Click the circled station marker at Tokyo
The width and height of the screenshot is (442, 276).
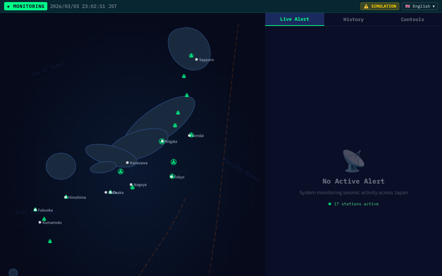tap(172, 176)
